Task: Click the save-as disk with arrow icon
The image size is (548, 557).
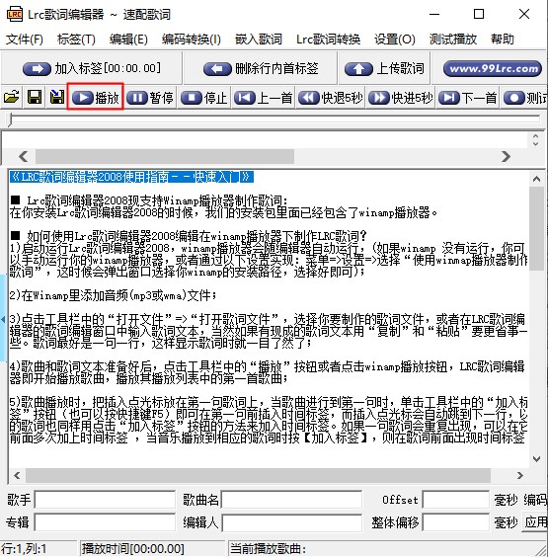Action: point(57,97)
